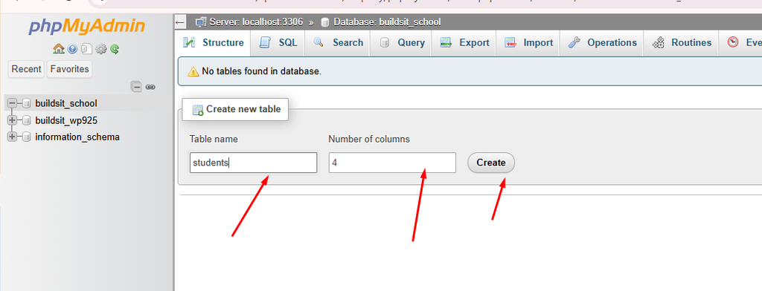This screenshot has width=762, height=291.
Task: Open the Routines tab
Action: (x=682, y=42)
